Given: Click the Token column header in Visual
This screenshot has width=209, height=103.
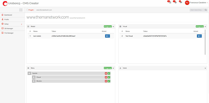Looking at the screenshot, I should click(145, 31).
